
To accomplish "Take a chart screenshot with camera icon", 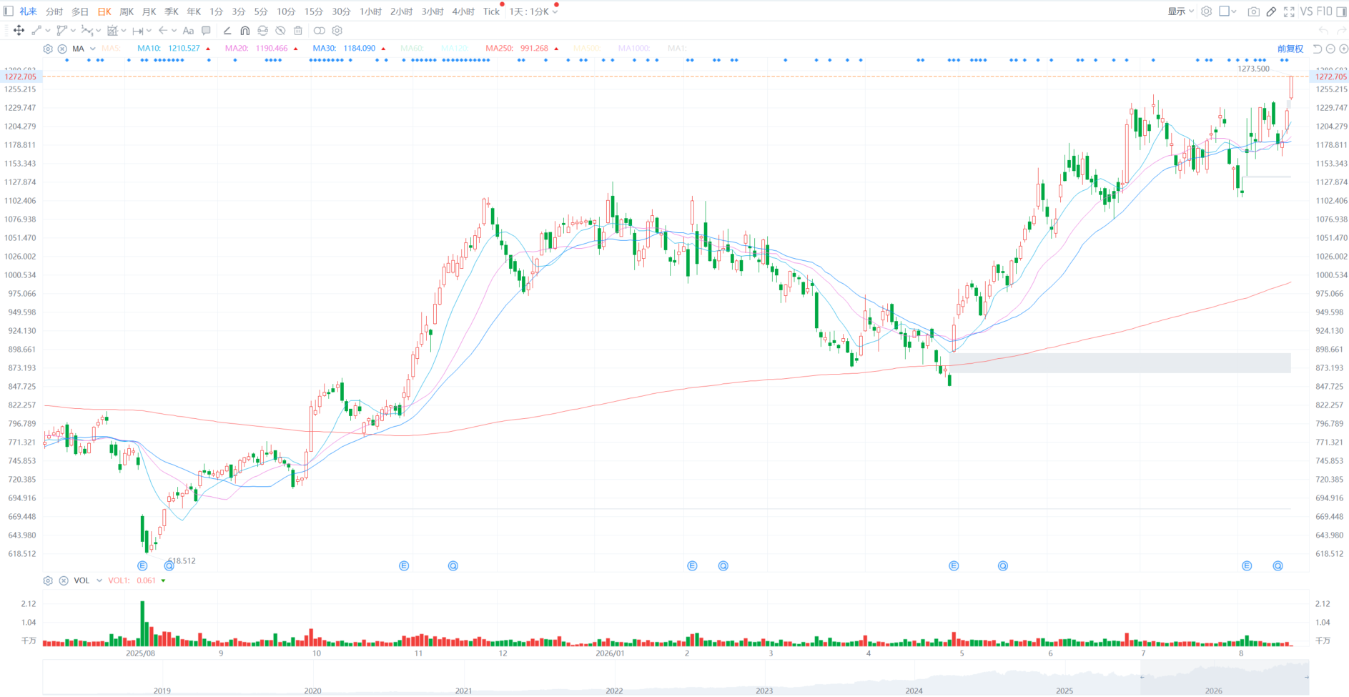I will (x=1253, y=11).
